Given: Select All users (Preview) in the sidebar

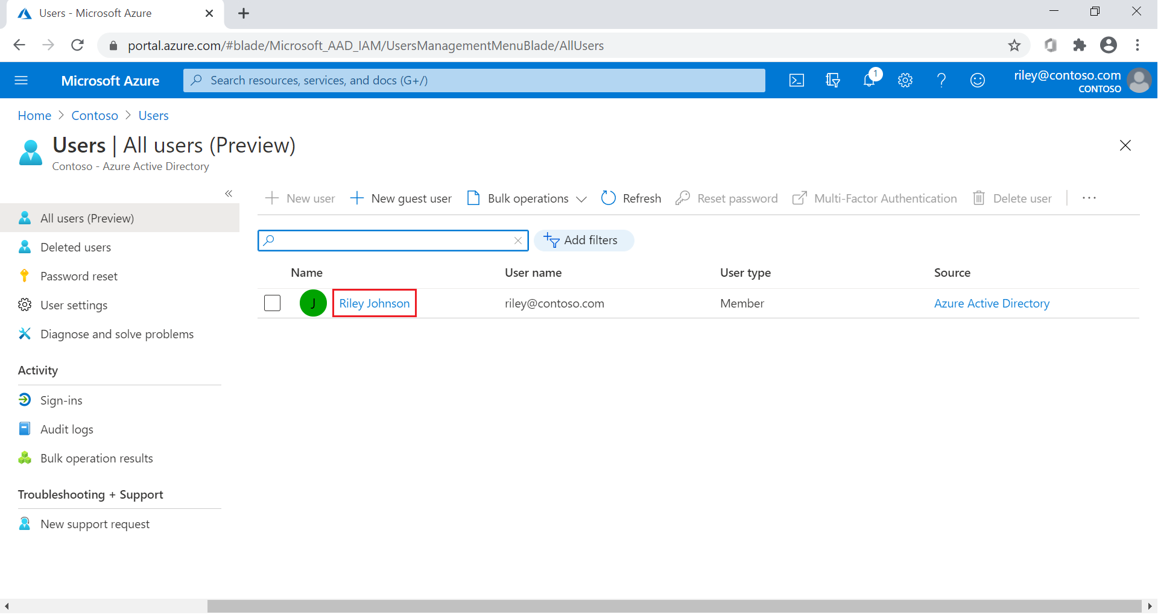Looking at the screenshot, I should pos(119,218).
